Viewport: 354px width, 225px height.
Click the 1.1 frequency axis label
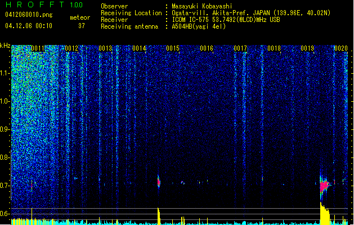tap(5, 73)
